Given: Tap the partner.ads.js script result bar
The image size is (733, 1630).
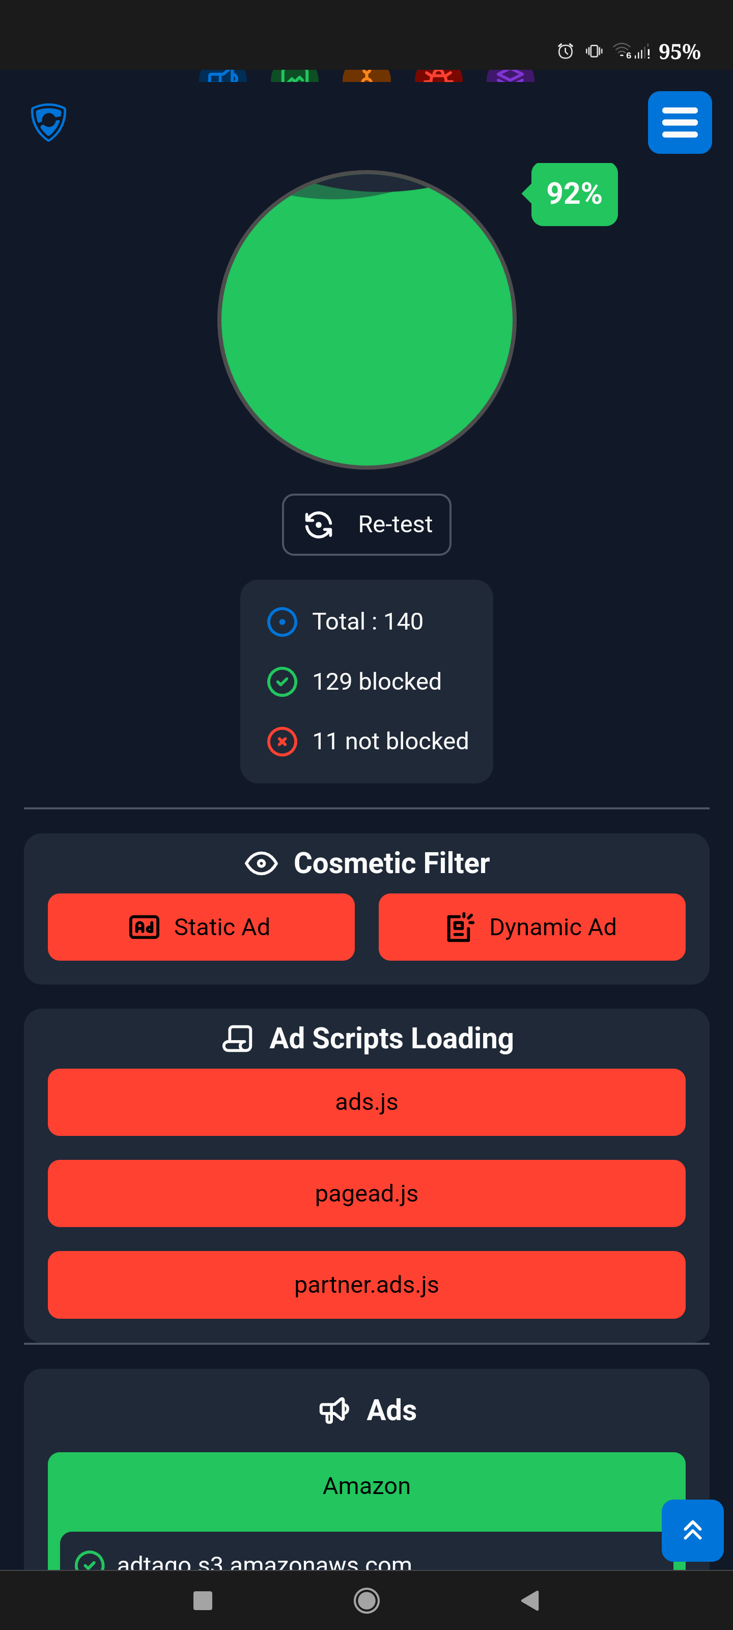Looking at the screenshot, I should (x=367, y=1285).
